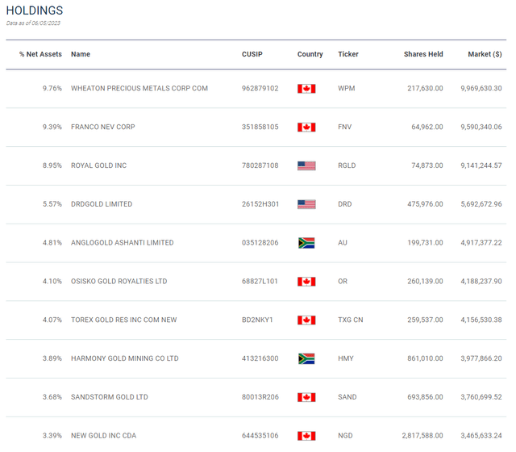Click CUSIP 68827L101
516x452 pixels.
pos(260,281)
